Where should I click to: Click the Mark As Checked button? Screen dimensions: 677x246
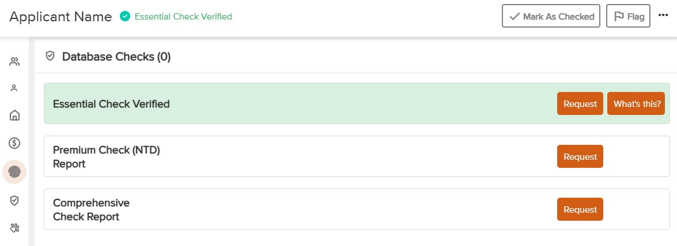(x=551, y=16)
